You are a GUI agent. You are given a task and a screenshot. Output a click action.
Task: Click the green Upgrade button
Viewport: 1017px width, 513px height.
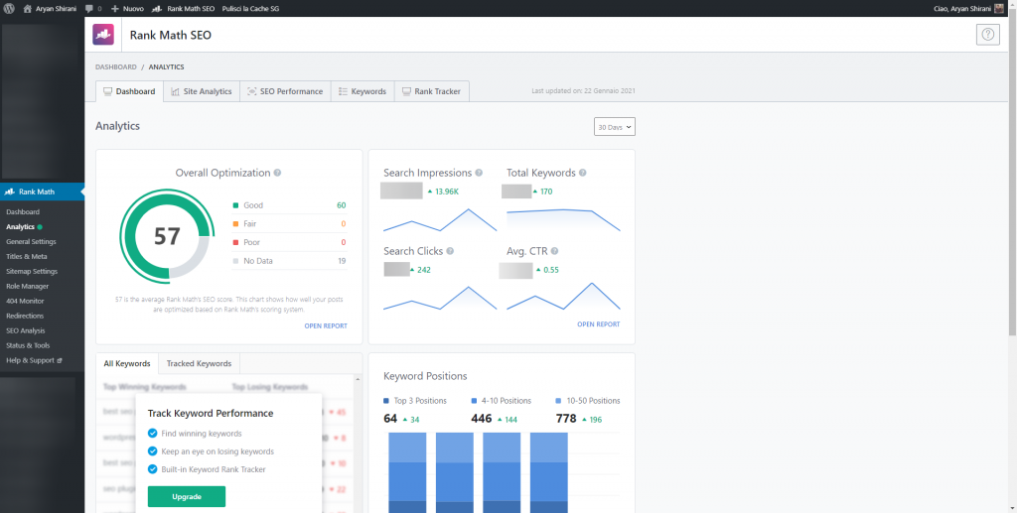187,496
